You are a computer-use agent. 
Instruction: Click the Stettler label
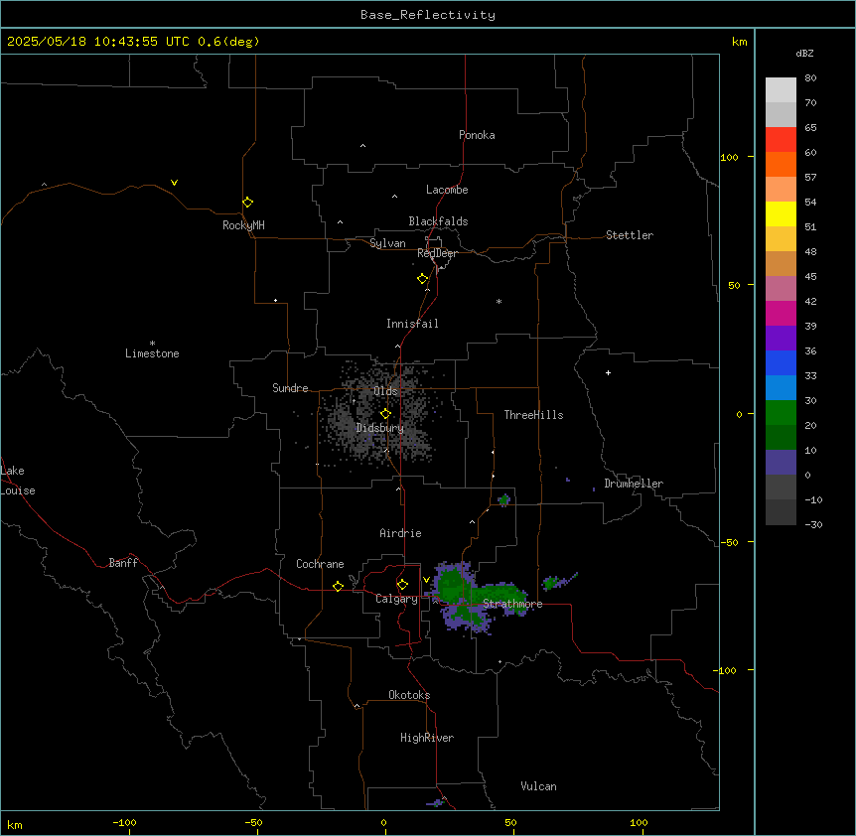[630, 235]
